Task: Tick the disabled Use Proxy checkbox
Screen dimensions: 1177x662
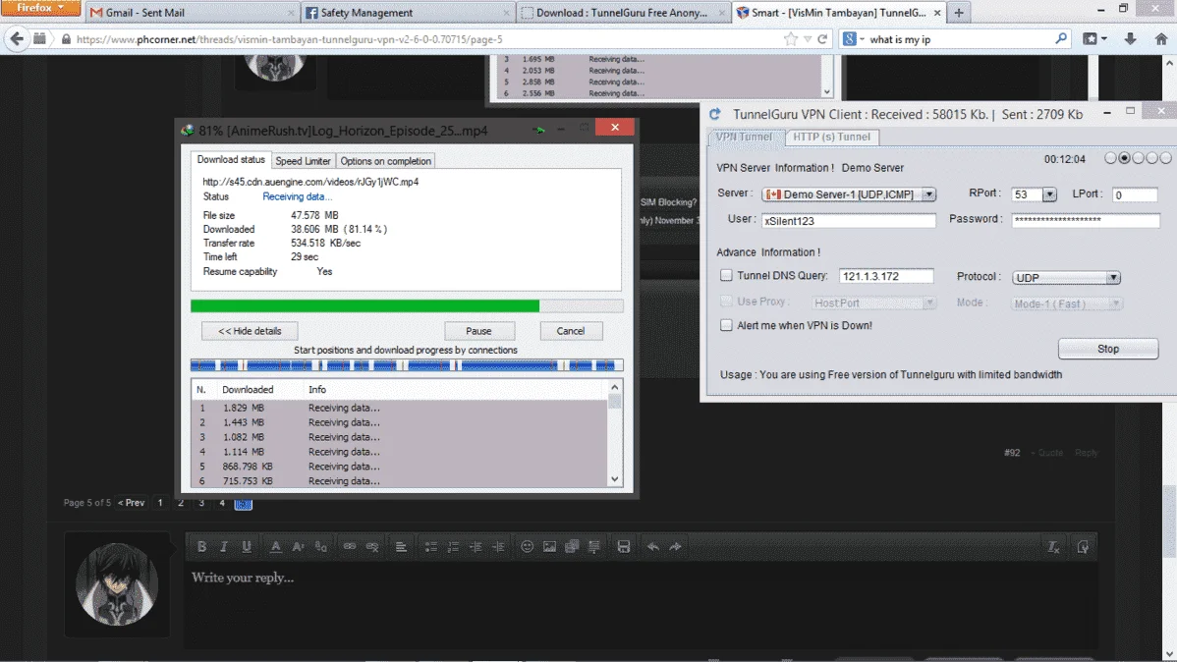Action: [726, 301]
